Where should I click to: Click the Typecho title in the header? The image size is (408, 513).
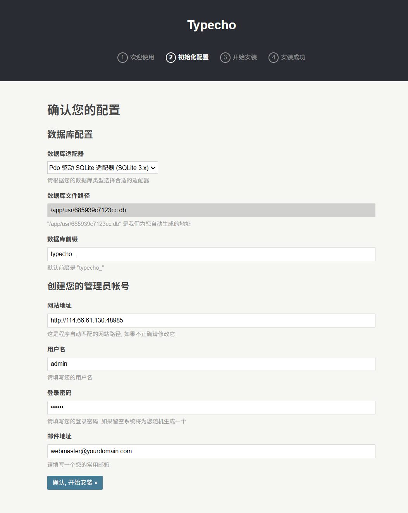click(x=212, y=25)
